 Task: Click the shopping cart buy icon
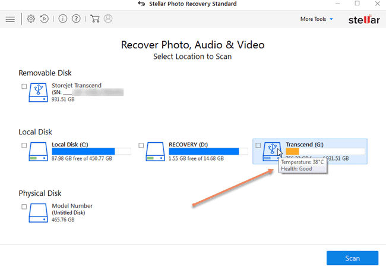[x=95, y=19]
